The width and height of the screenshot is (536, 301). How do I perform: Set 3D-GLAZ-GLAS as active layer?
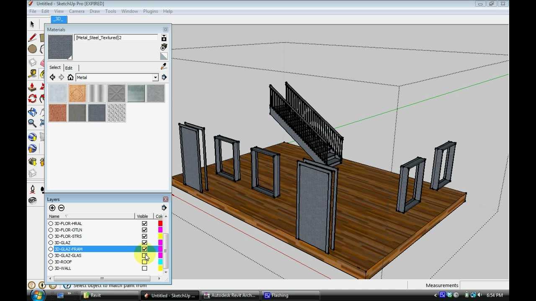click(x=51, y=255)
